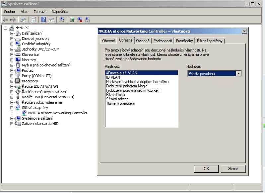This screenshot has height=193, width=265.
Task: Click the Update driver toolbar icon
Action: [72, 20]
